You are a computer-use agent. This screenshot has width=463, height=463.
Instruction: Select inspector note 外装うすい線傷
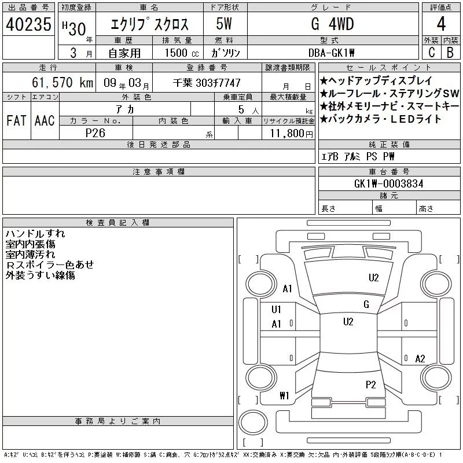pyautogui.click(x=40, y=275)
